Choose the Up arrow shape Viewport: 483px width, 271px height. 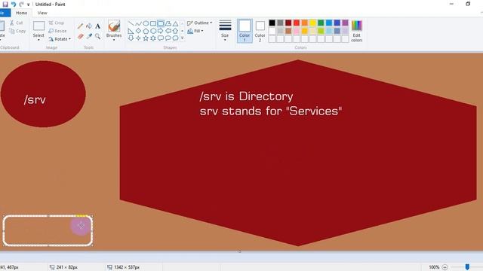(175, 31)
